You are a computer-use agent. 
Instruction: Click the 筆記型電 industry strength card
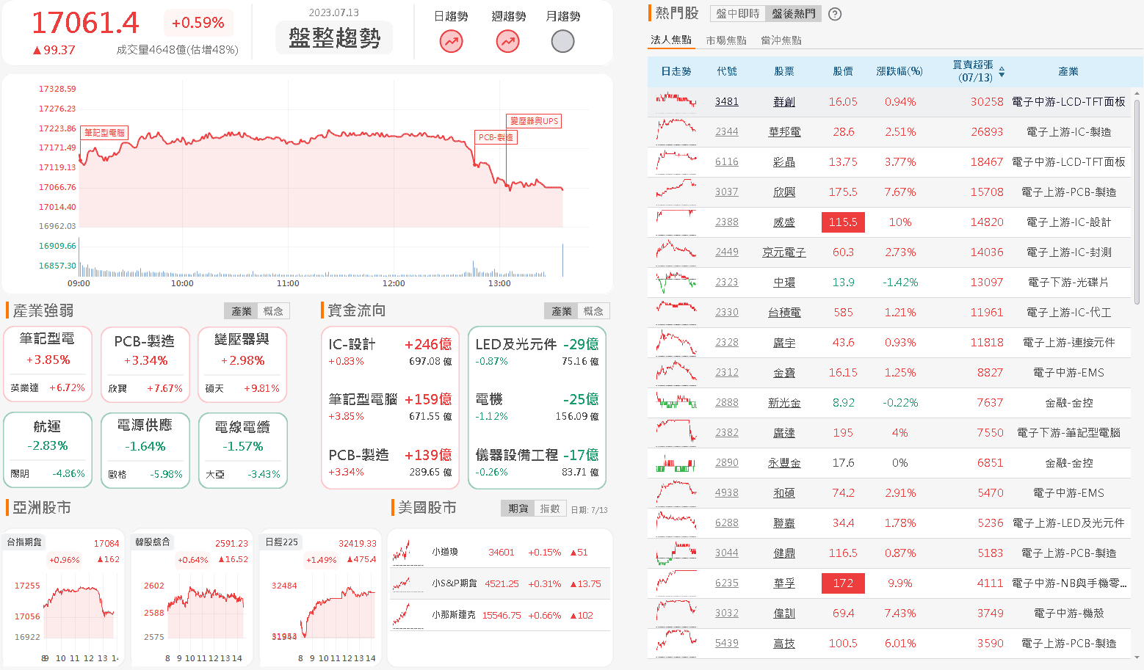coord(48,364)
